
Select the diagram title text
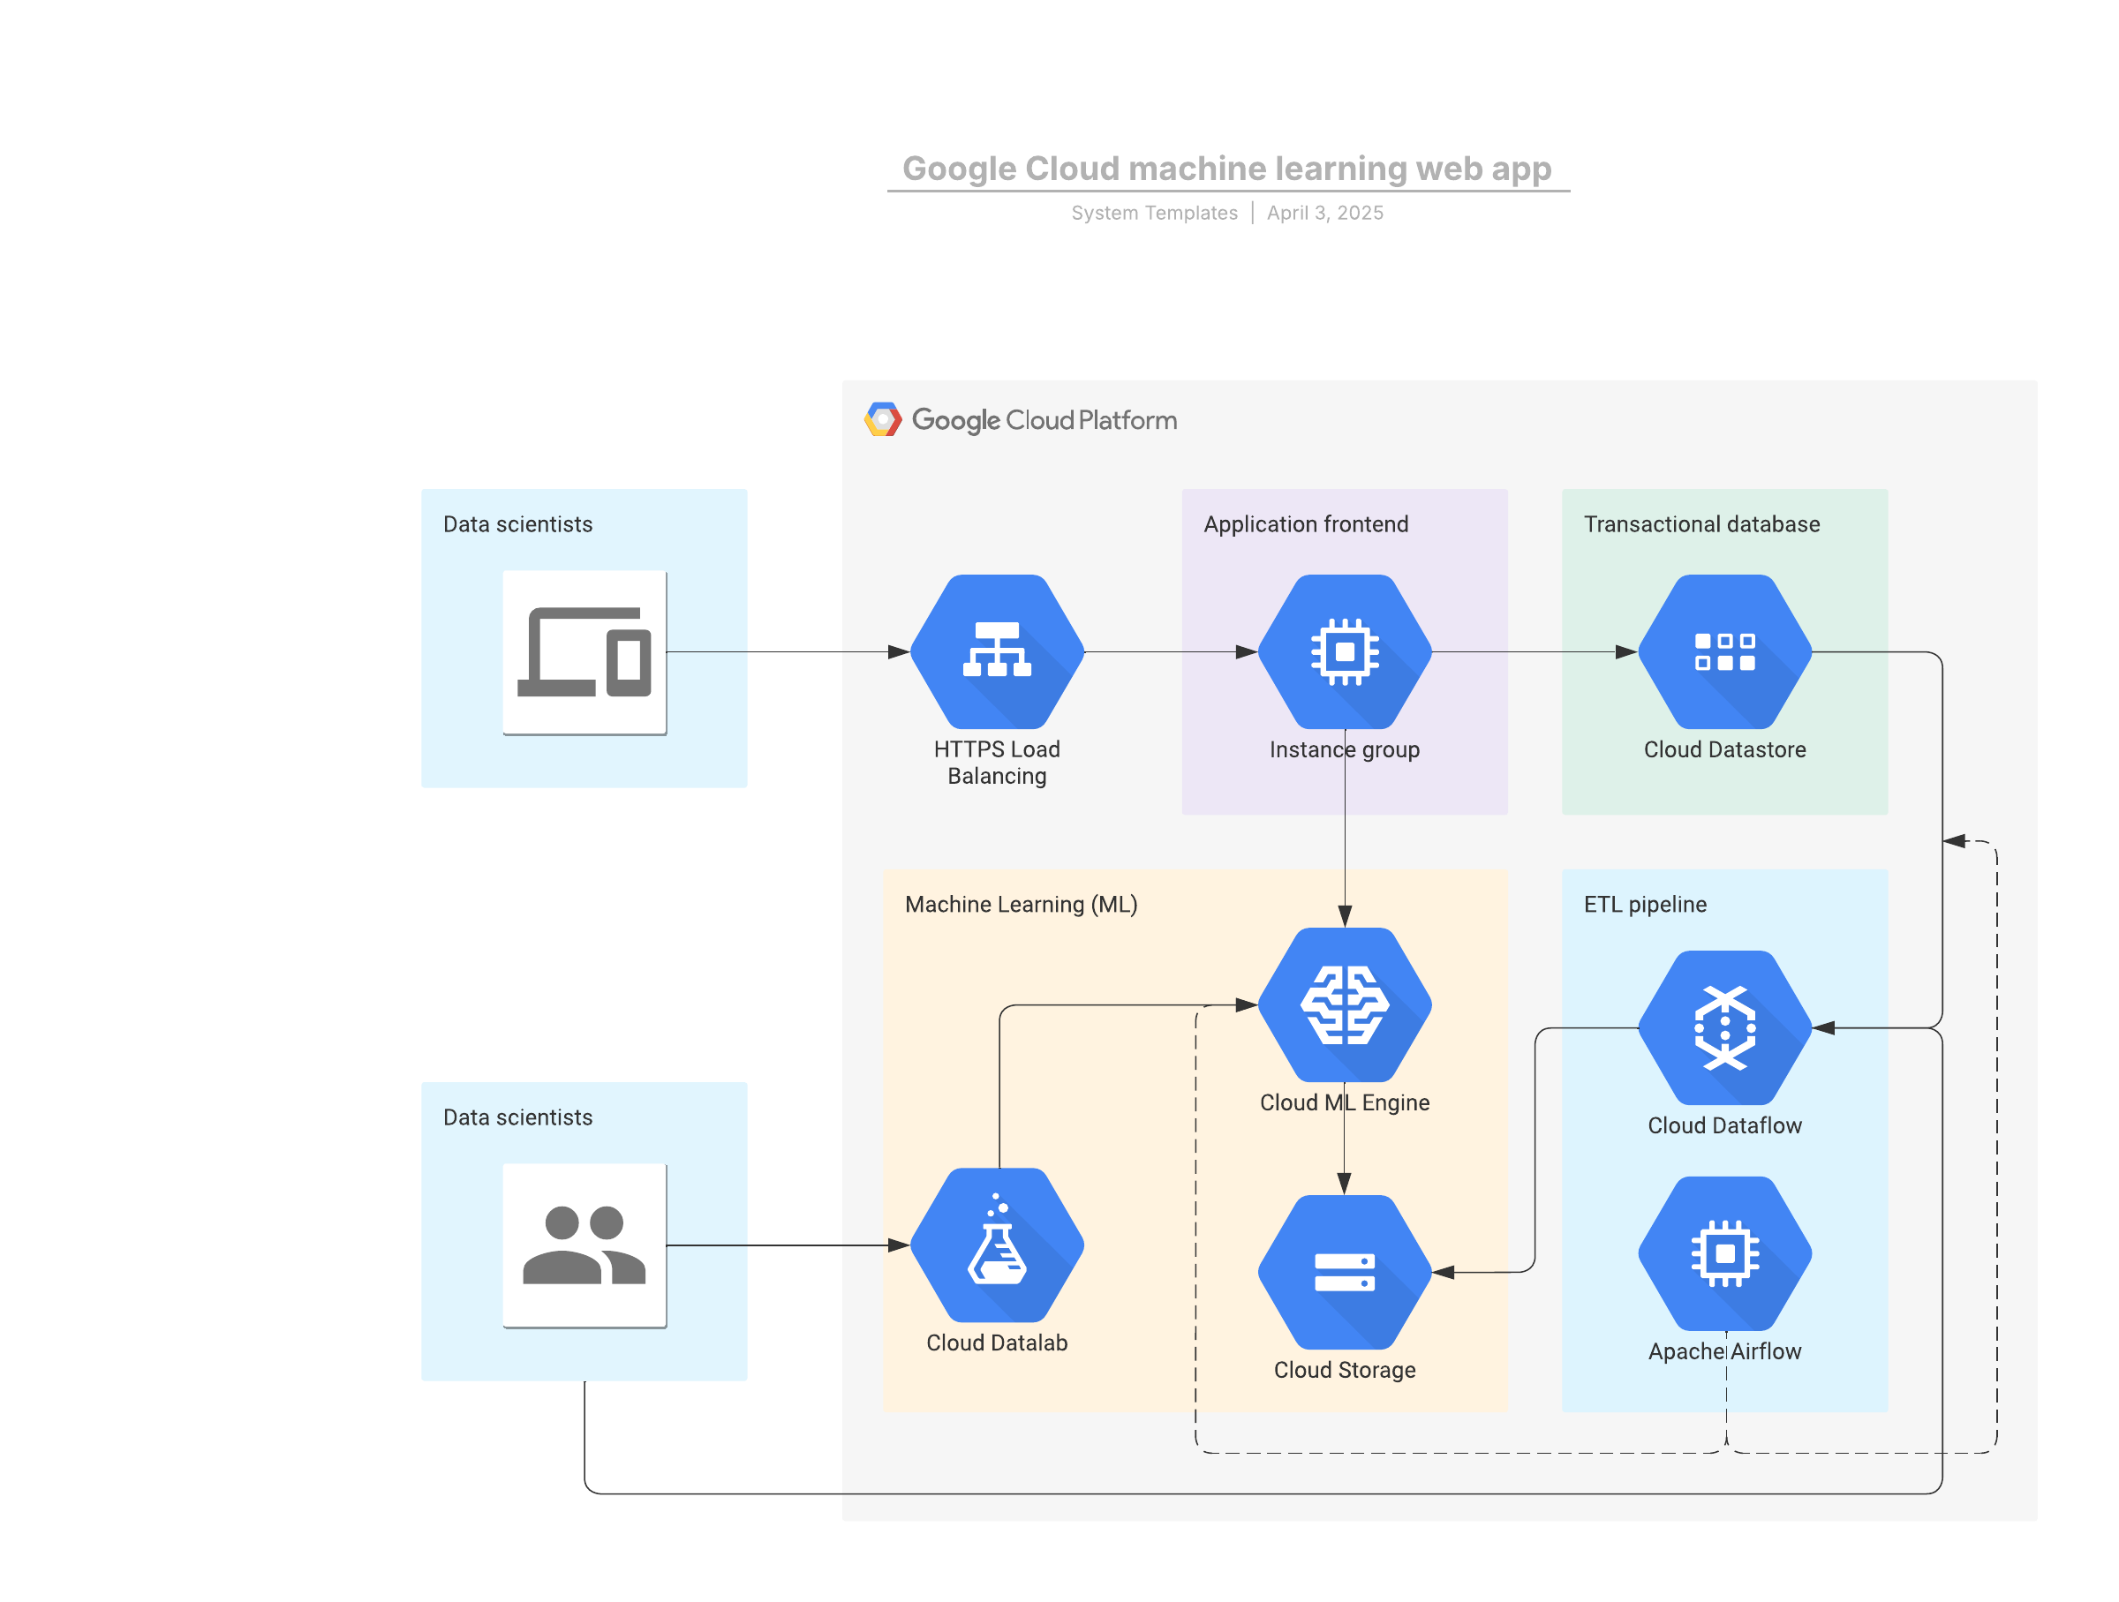point(1227,169)
